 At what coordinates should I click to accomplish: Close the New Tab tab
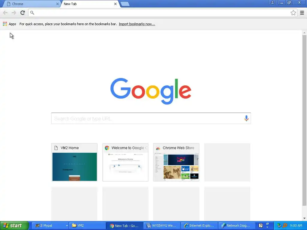(x=115, y=4)
